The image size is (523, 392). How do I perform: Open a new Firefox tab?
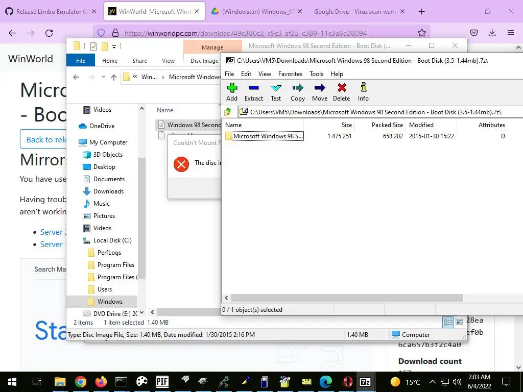coord(421,12)
